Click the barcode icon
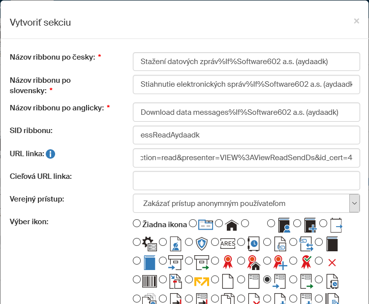Viewport: 369px width, 304px height. 150,281
